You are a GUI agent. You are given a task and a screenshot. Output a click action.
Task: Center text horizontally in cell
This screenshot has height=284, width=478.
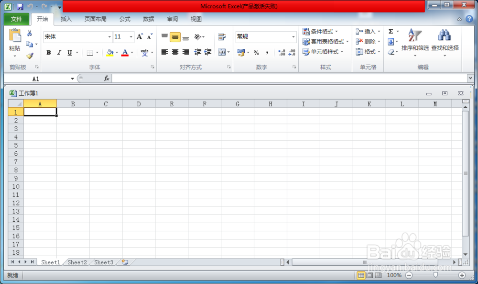coord(175,52)
